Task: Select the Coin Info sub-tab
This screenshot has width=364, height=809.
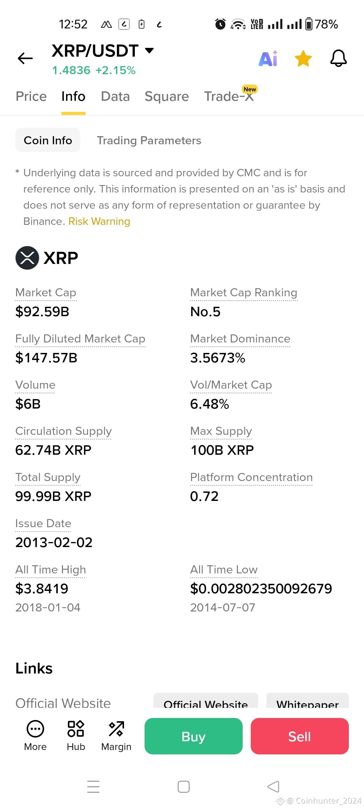Action: click(48, 140)
